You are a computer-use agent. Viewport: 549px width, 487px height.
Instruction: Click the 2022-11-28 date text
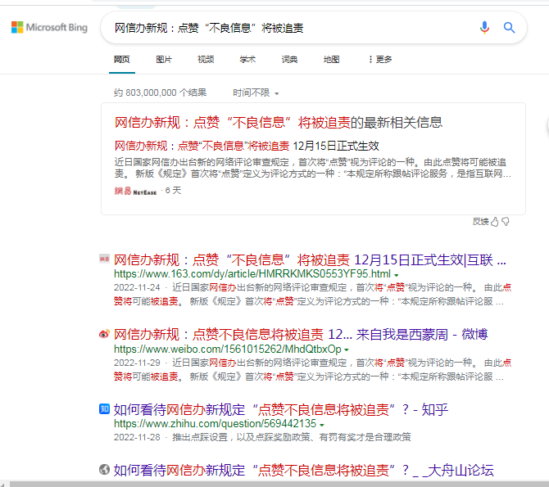(137, 437)
